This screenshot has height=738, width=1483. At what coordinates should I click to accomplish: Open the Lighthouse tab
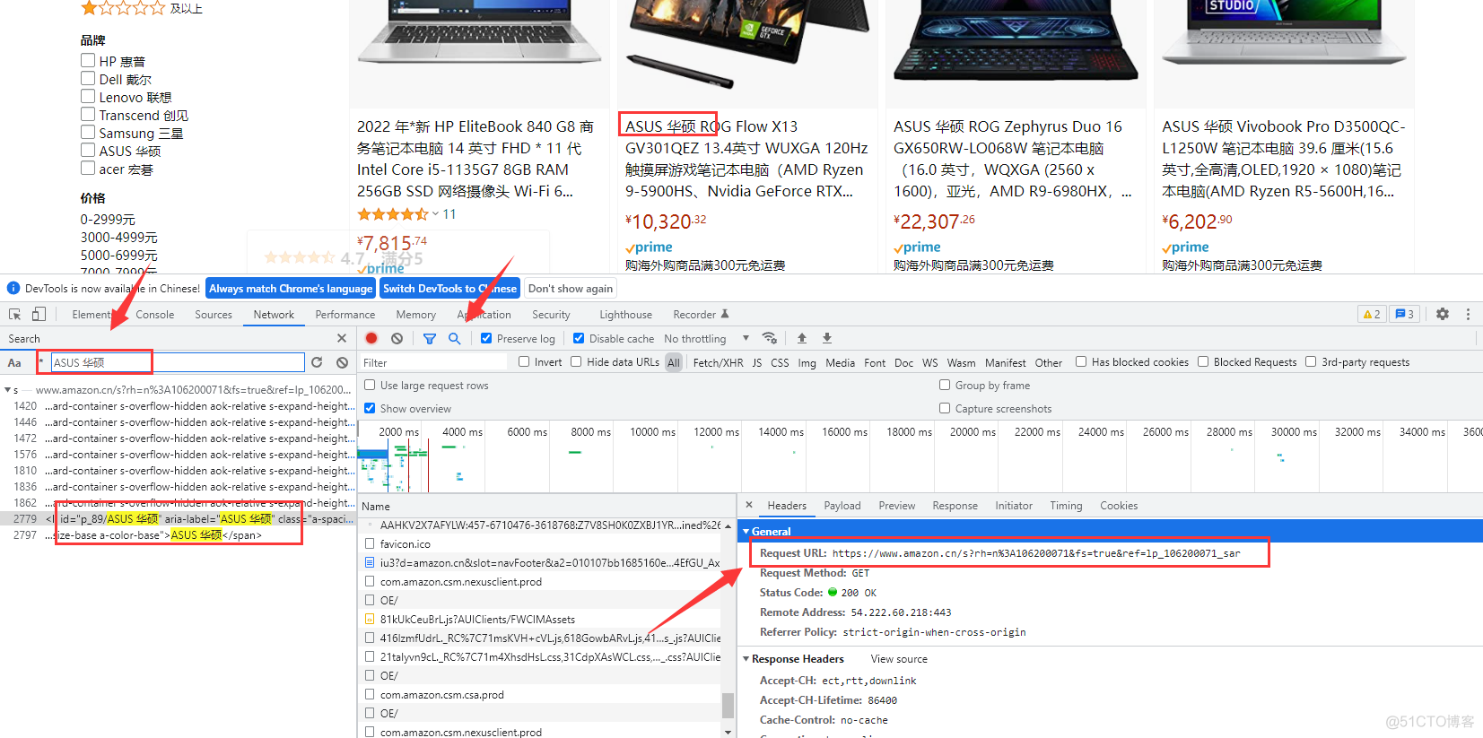pos(626,315)
